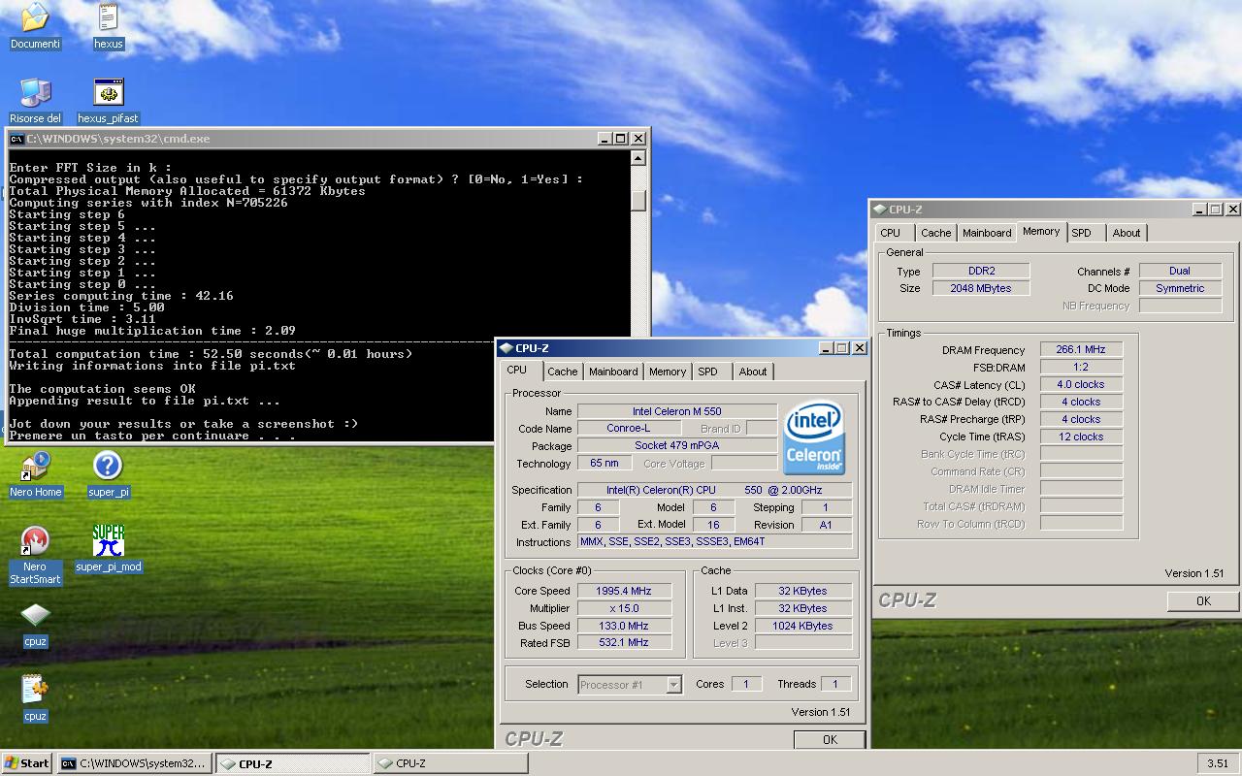Click the Channels # field Dual
Image resolution: width=1242 pixels, height=776 pixels.
pyautogui.click(x=1180, y=271)
